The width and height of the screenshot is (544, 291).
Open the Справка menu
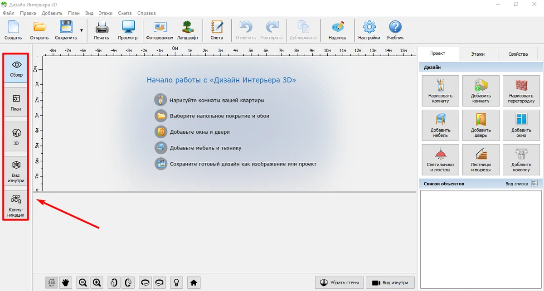pos(146,13)
